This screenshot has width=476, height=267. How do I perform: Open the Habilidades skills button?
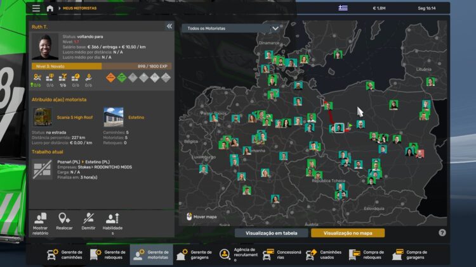click(x=112, y=224)
